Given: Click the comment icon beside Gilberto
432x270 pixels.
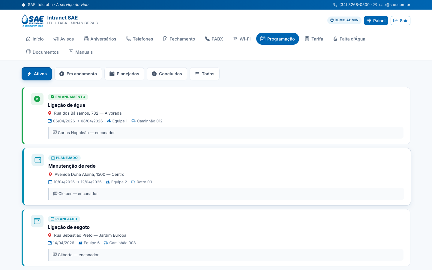Looking at the screenshot, I should (55, 255).
